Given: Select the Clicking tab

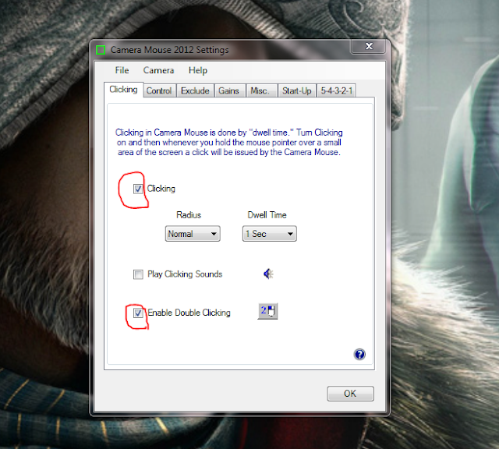Looking at the screenshot, I should [123, 90].
